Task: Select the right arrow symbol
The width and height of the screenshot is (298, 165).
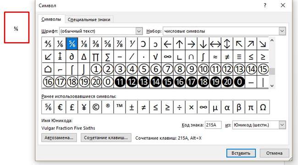Action: [x=191, y=44]
